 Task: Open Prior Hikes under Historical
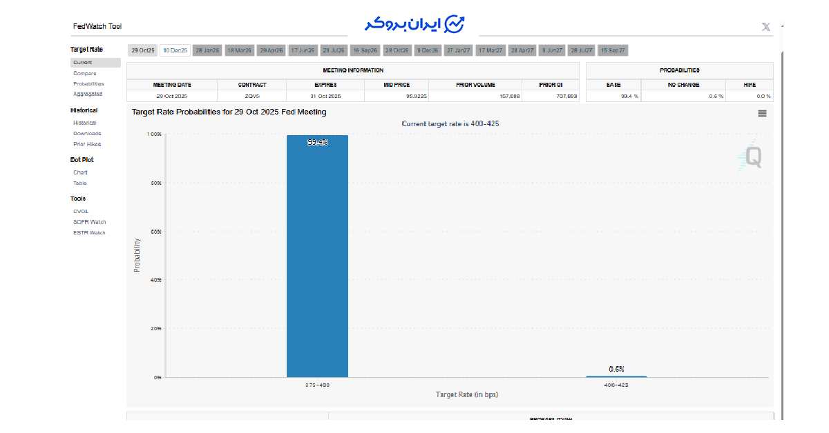tap(87, 144)
